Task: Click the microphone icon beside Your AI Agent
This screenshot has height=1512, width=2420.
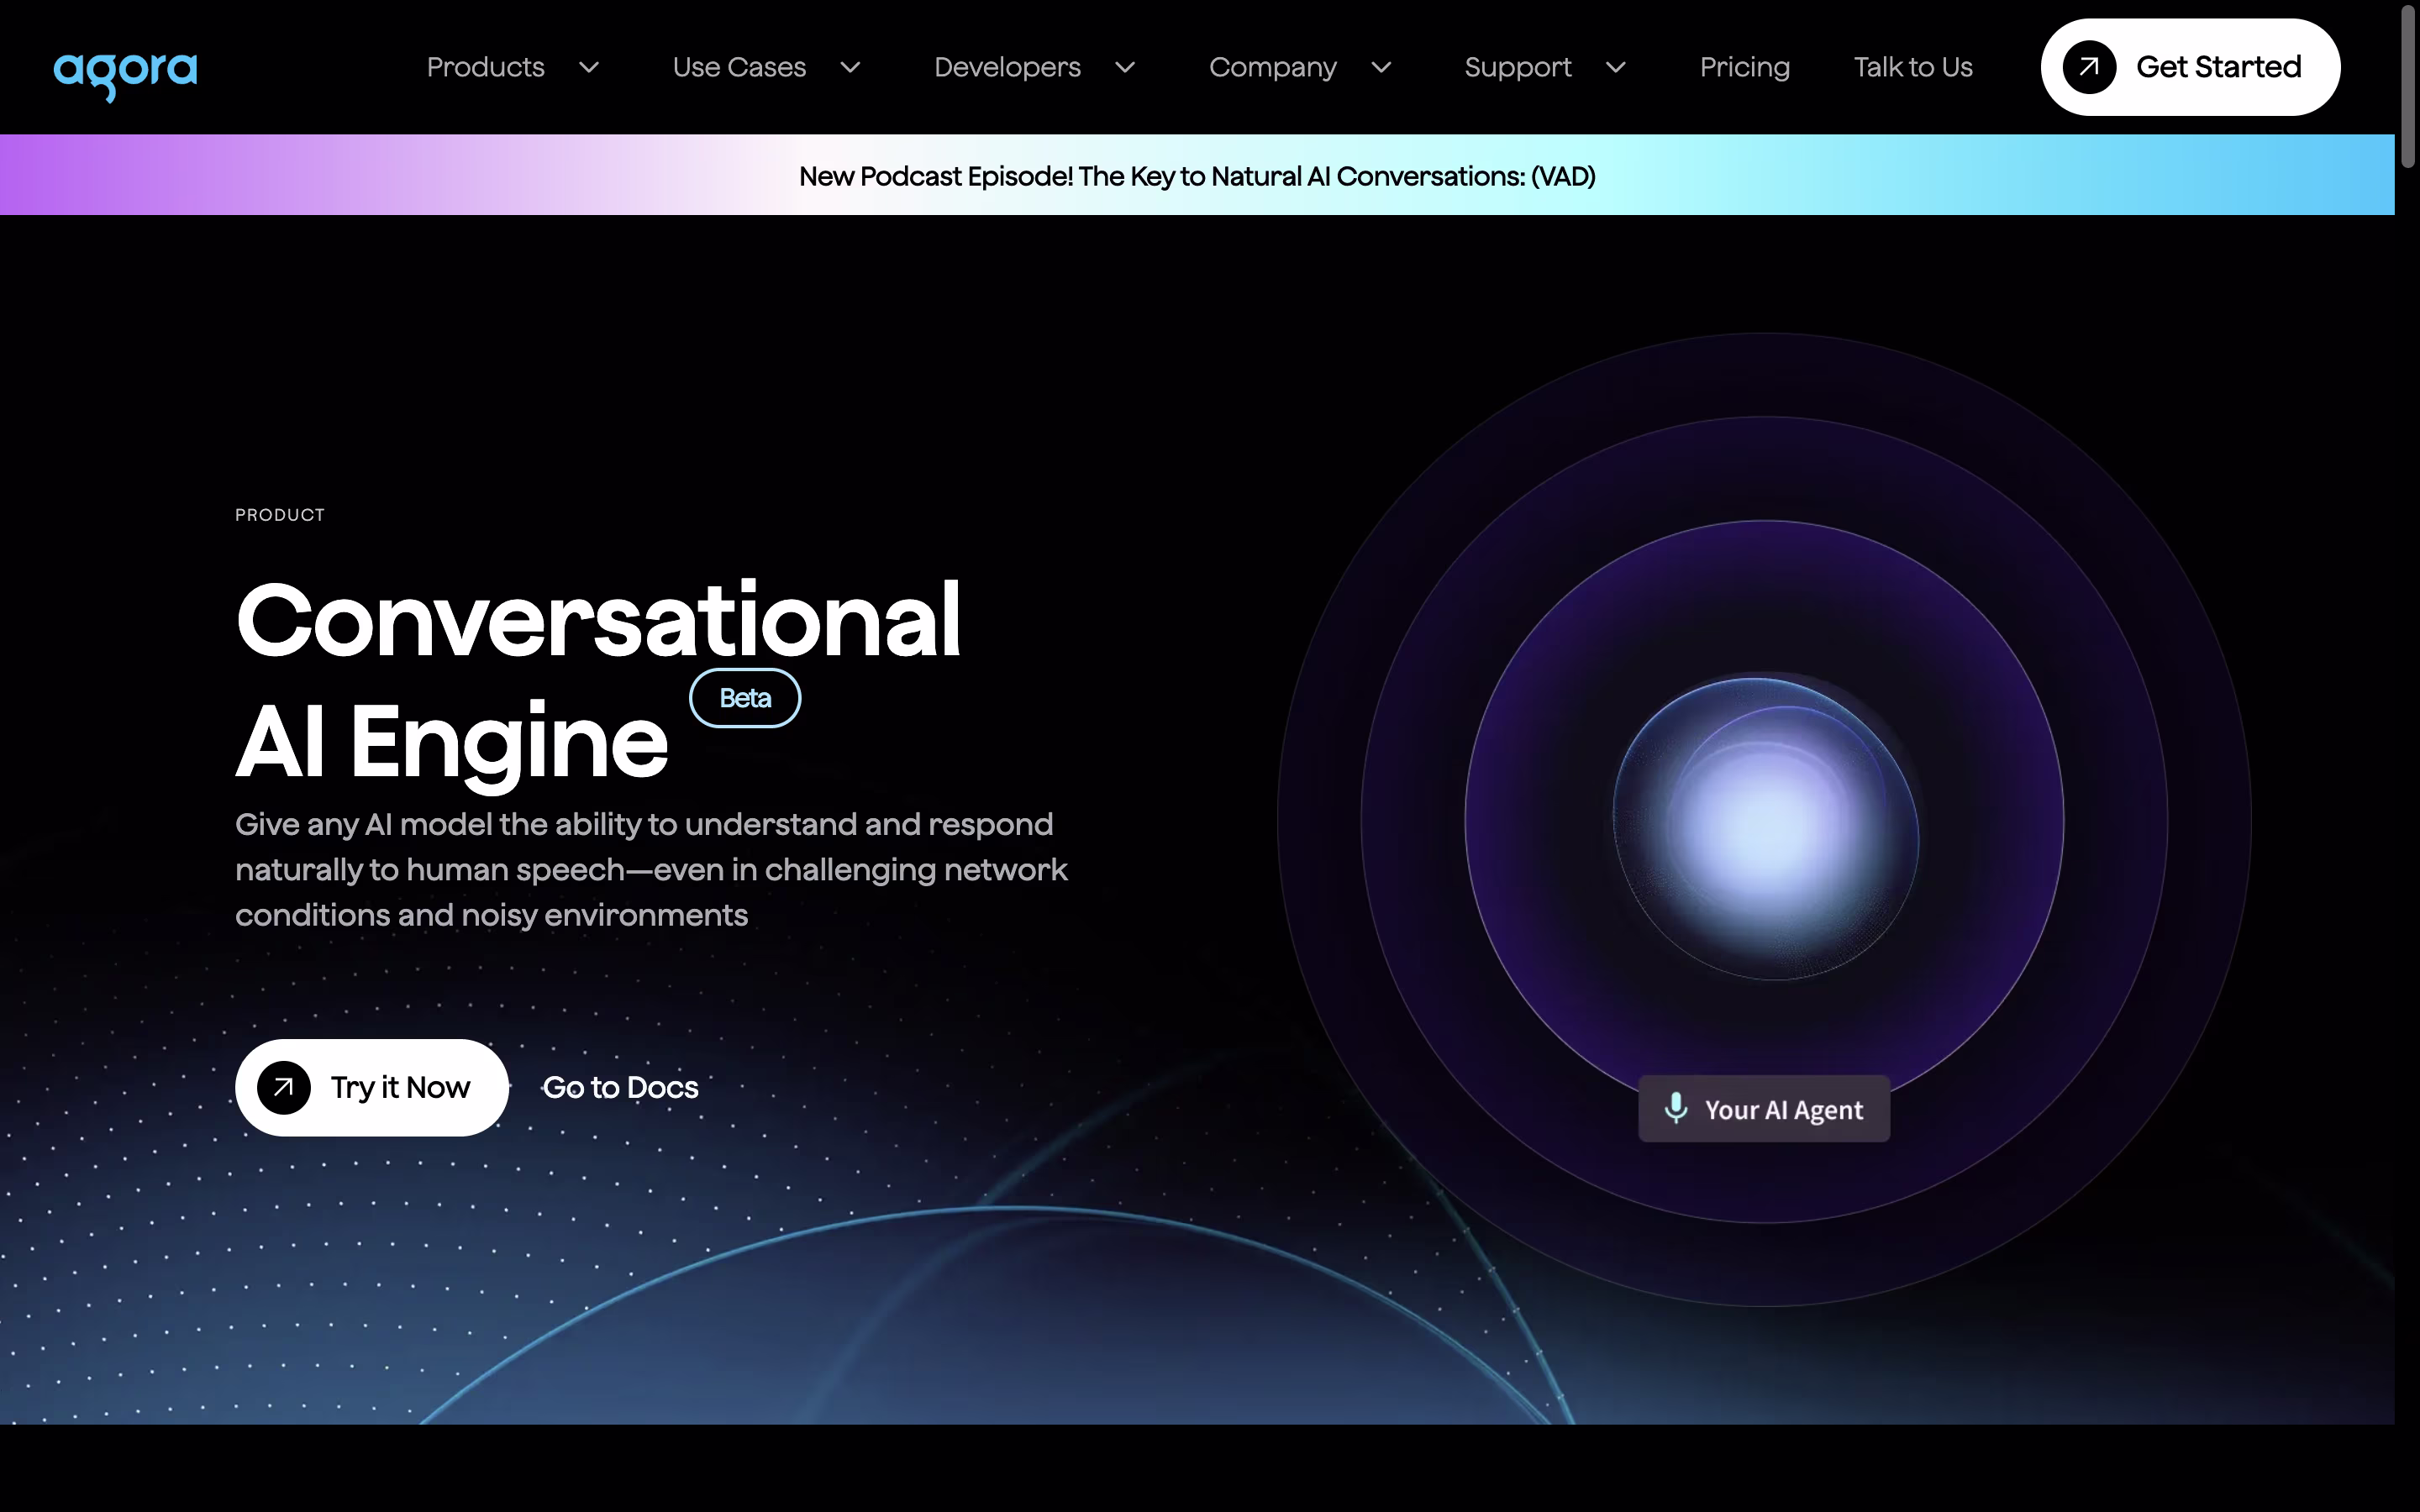Action: click(x=1676, y=1108)
